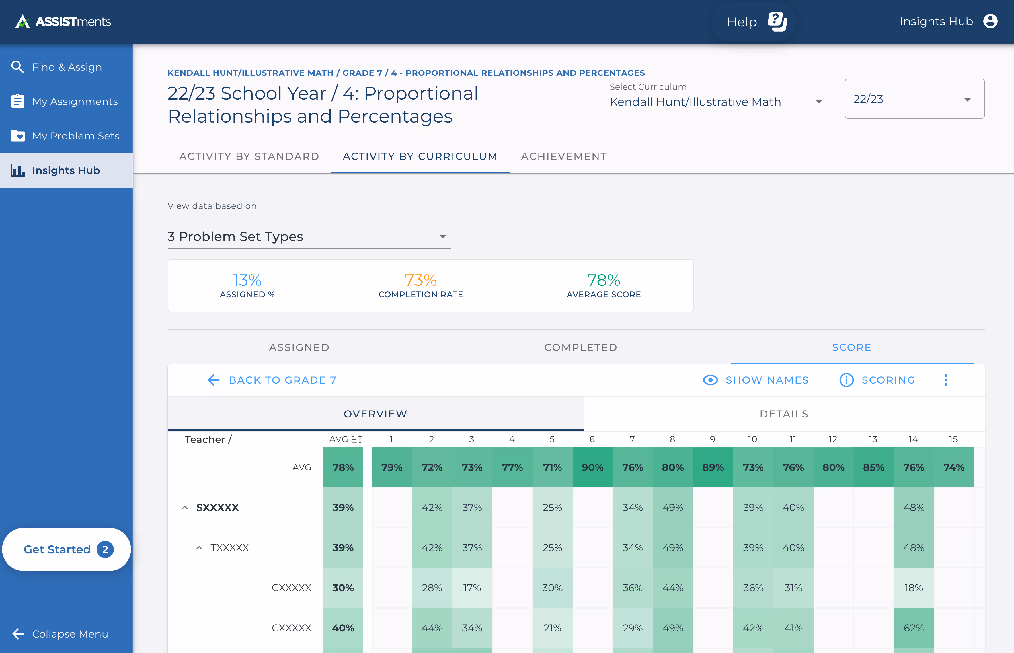Click the Get Started button

(x=67, y=549)
